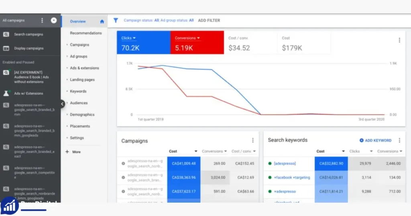The height and width of the screenshot is (216, 411).
Task: Open AE EXPERIMENT Audience E-book campaign
Action: (x=31, y=77)
